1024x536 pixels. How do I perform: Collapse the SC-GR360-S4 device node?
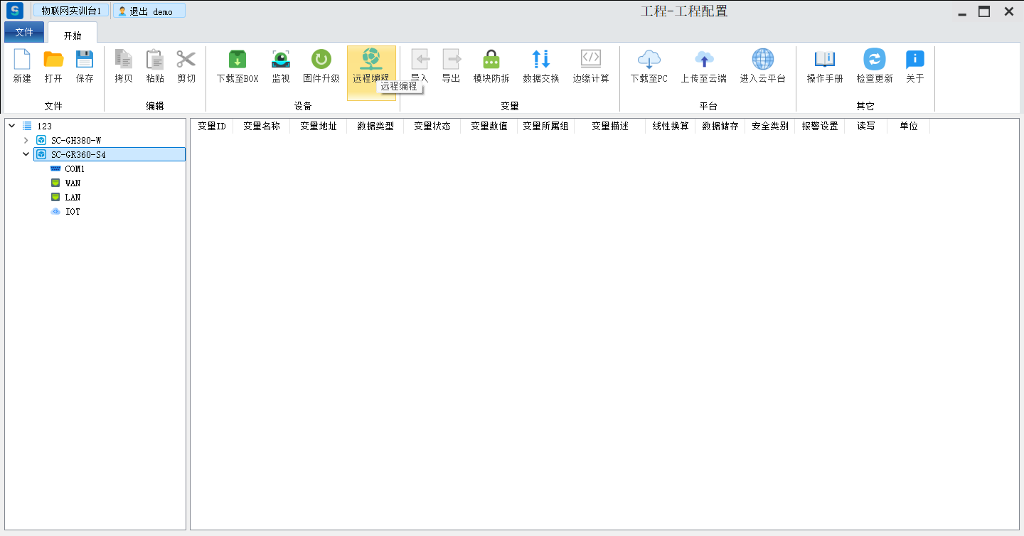coord(26,154)
